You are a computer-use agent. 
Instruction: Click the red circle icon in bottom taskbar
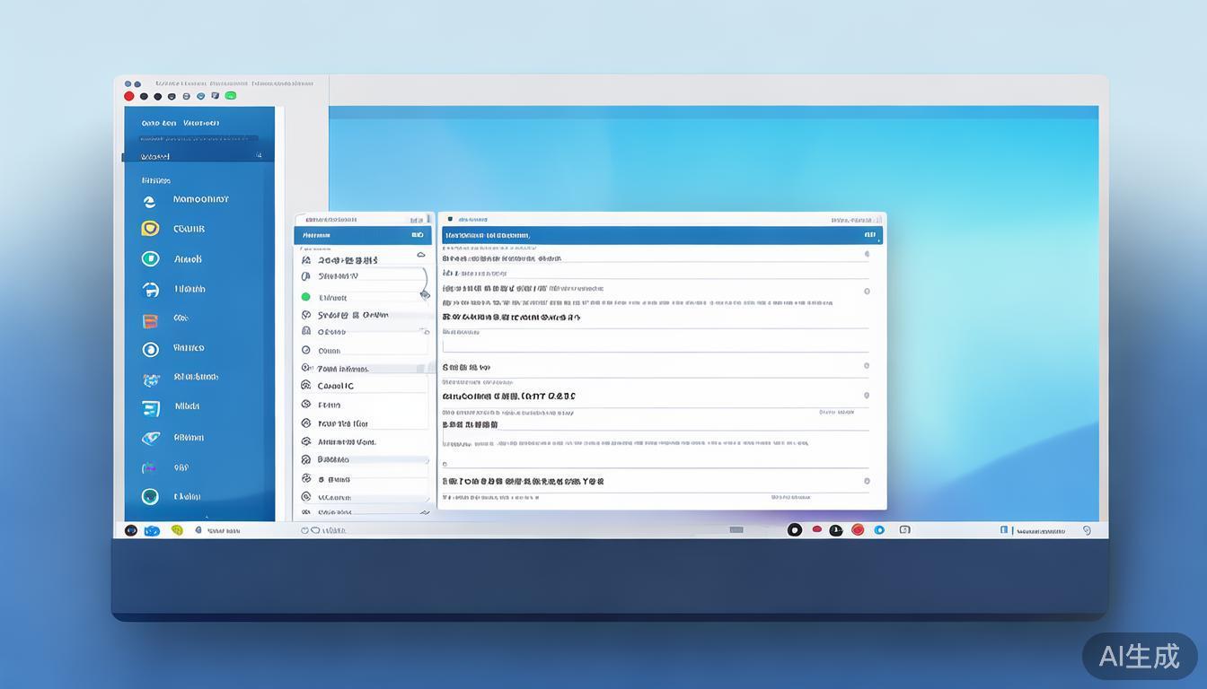click(x=858, y=530)
